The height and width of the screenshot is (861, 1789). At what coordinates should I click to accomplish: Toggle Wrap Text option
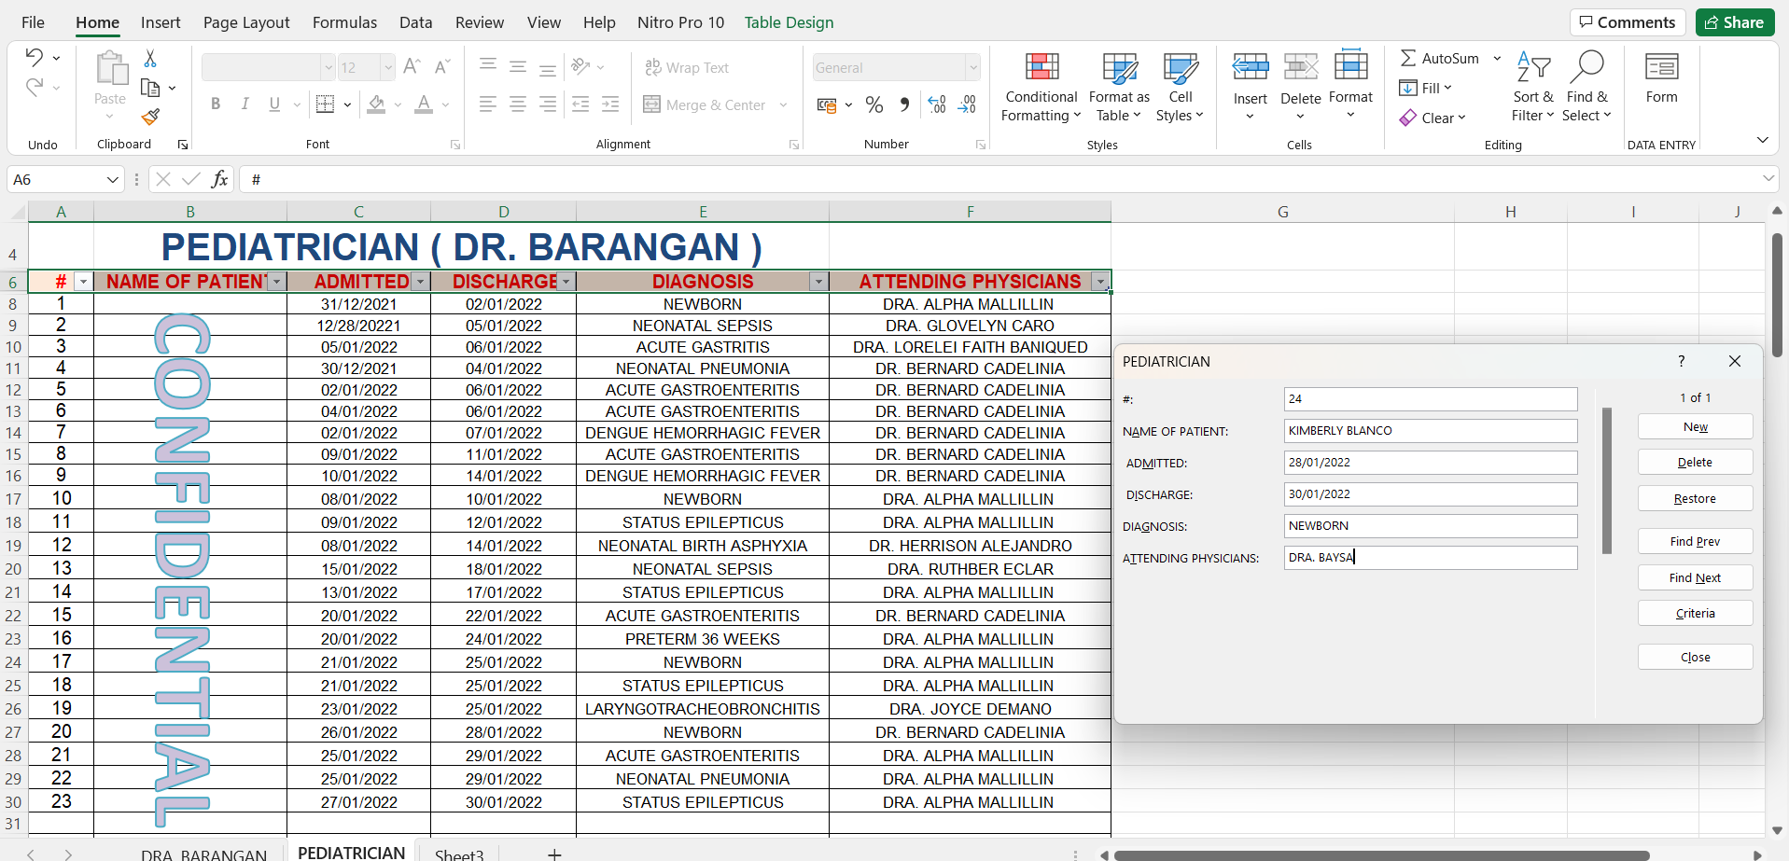(687, 67)
